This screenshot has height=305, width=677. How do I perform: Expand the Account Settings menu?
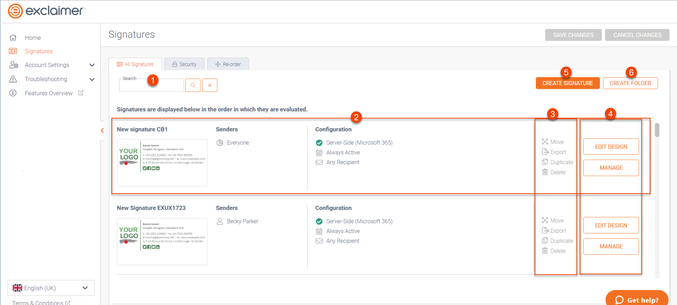coord(92,65)
